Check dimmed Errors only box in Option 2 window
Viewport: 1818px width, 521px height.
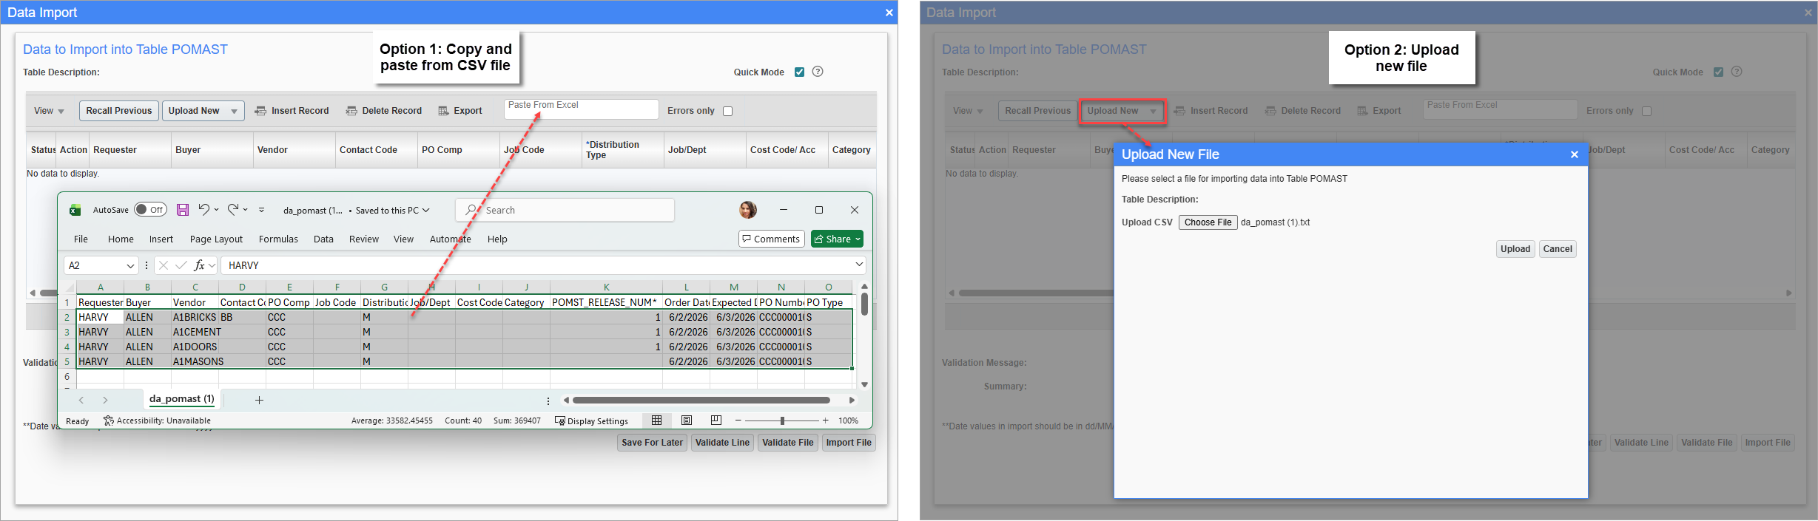(1646, 111)
